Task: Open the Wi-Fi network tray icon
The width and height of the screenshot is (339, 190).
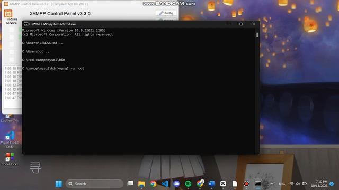Action: click(292, 184)
